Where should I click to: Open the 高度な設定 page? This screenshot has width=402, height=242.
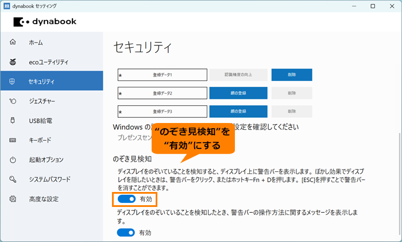(52, 199)
